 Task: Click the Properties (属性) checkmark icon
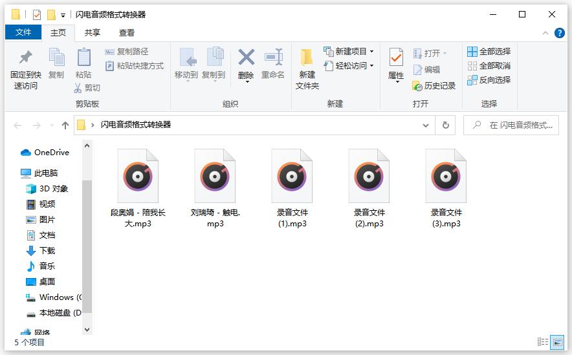(396, 58)
